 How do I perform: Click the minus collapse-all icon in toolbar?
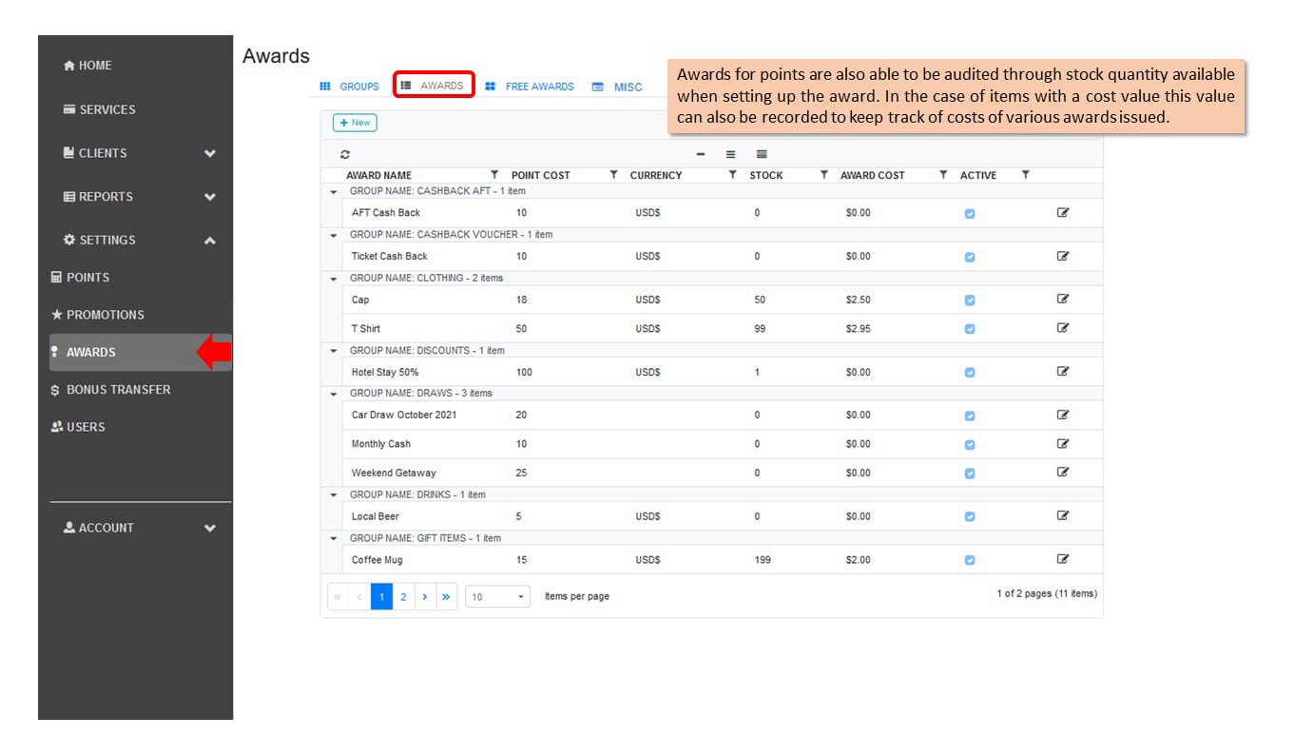click(701, 154)
